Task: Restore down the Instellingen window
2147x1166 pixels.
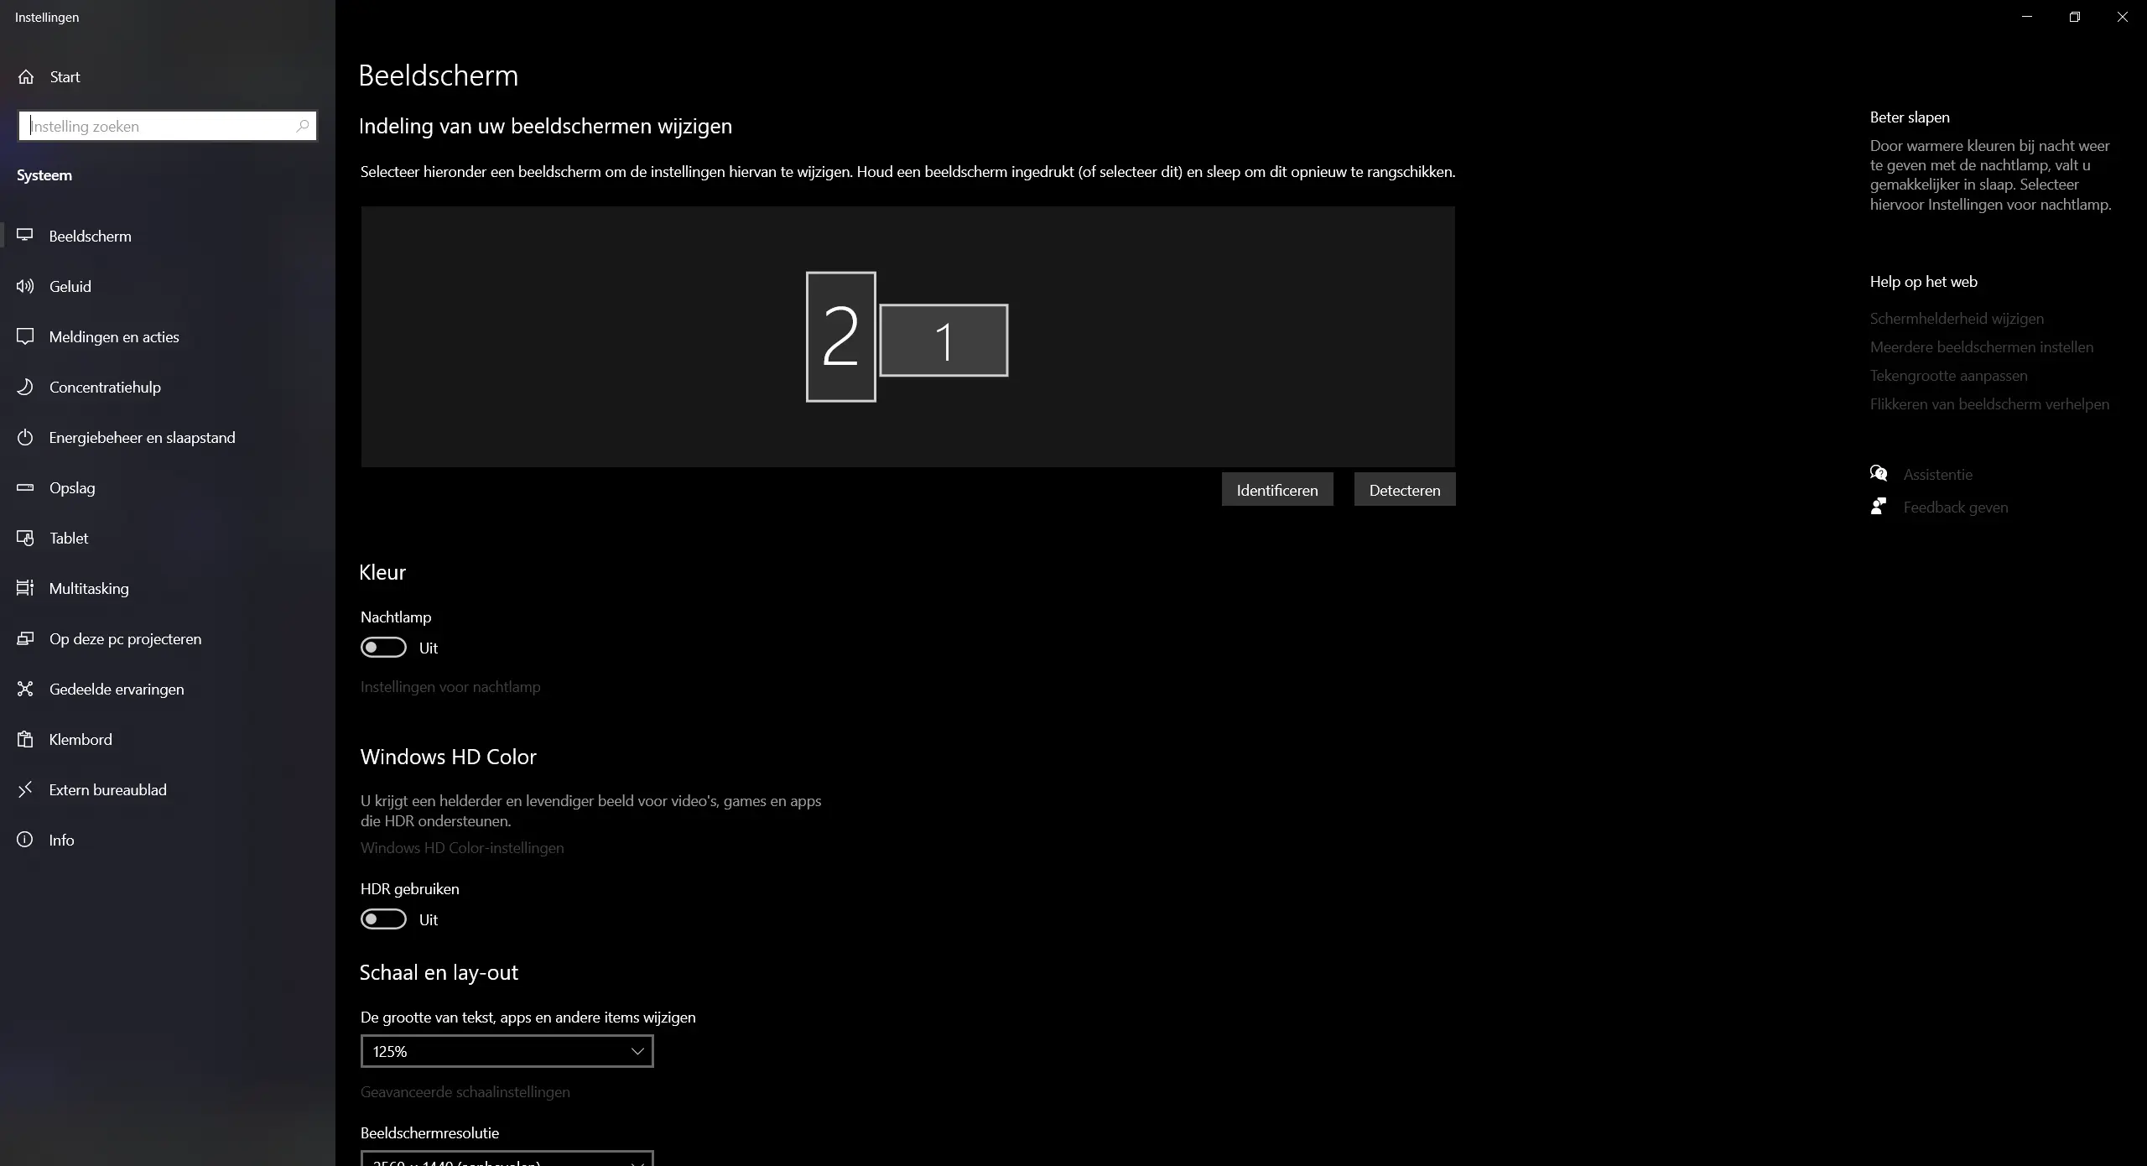Action: pos(2075,17)
